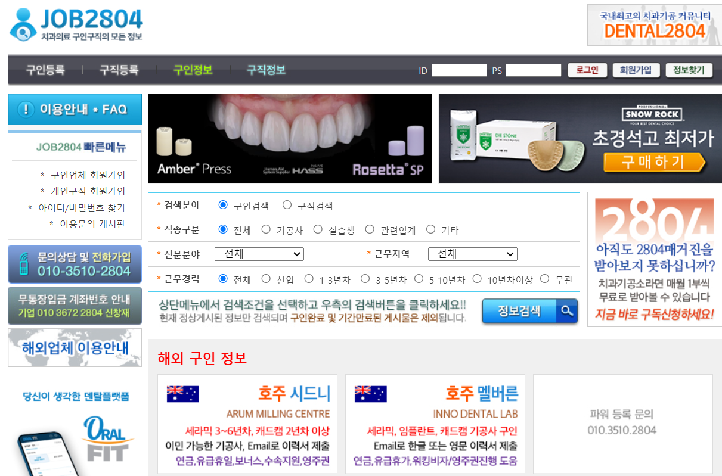Open the 전문분야 dropdown
Image resolution: width=722 pixels, height=476 pixels.
click(259, 254)
